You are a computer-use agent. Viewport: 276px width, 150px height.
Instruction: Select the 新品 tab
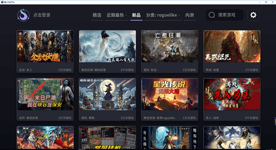tap(136, 15)
